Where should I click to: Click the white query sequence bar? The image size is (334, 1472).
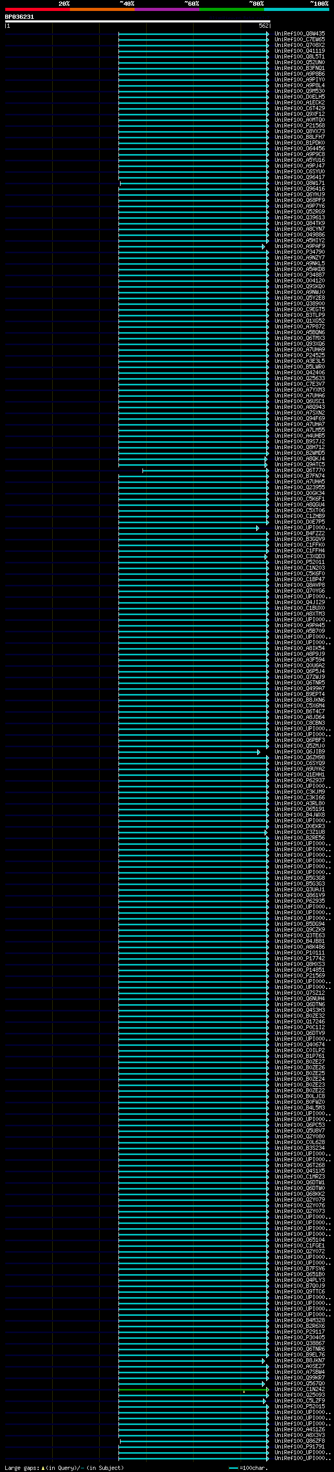coord(138,21)
